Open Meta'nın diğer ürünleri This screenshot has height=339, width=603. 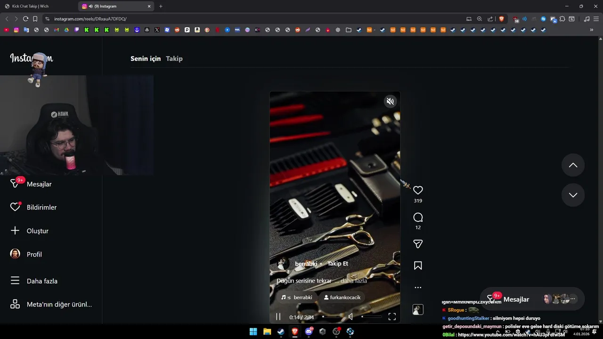[x=51, y=304]
